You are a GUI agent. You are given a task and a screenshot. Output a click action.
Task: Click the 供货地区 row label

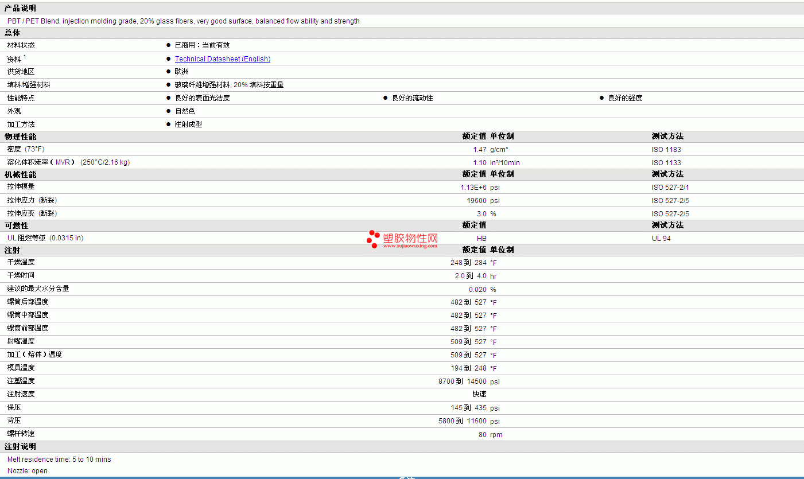point(21,72)
